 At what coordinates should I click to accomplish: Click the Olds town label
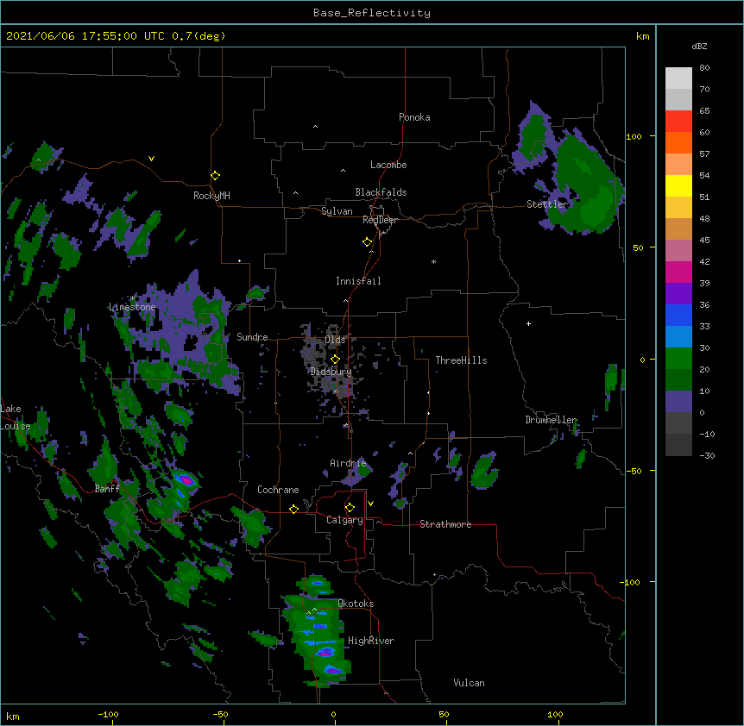pos(335,340)
